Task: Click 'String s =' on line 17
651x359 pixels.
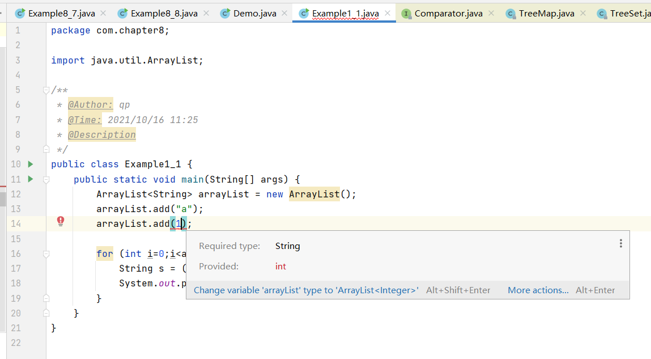Action: point(147,268)
